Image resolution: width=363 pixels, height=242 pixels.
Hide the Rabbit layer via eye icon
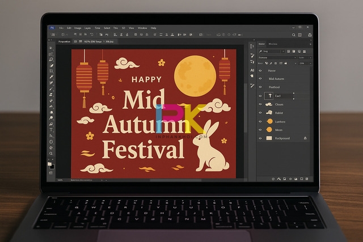tap(260, 113)
